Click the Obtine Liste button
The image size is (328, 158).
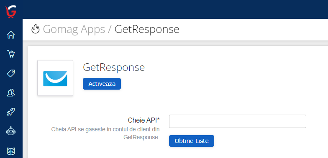192,141
